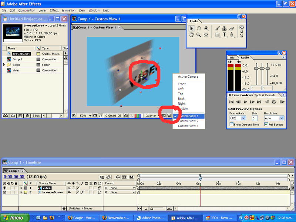Open the Effect menu
The width and height of the screenshot is (296, 222).
pos(54,10)
